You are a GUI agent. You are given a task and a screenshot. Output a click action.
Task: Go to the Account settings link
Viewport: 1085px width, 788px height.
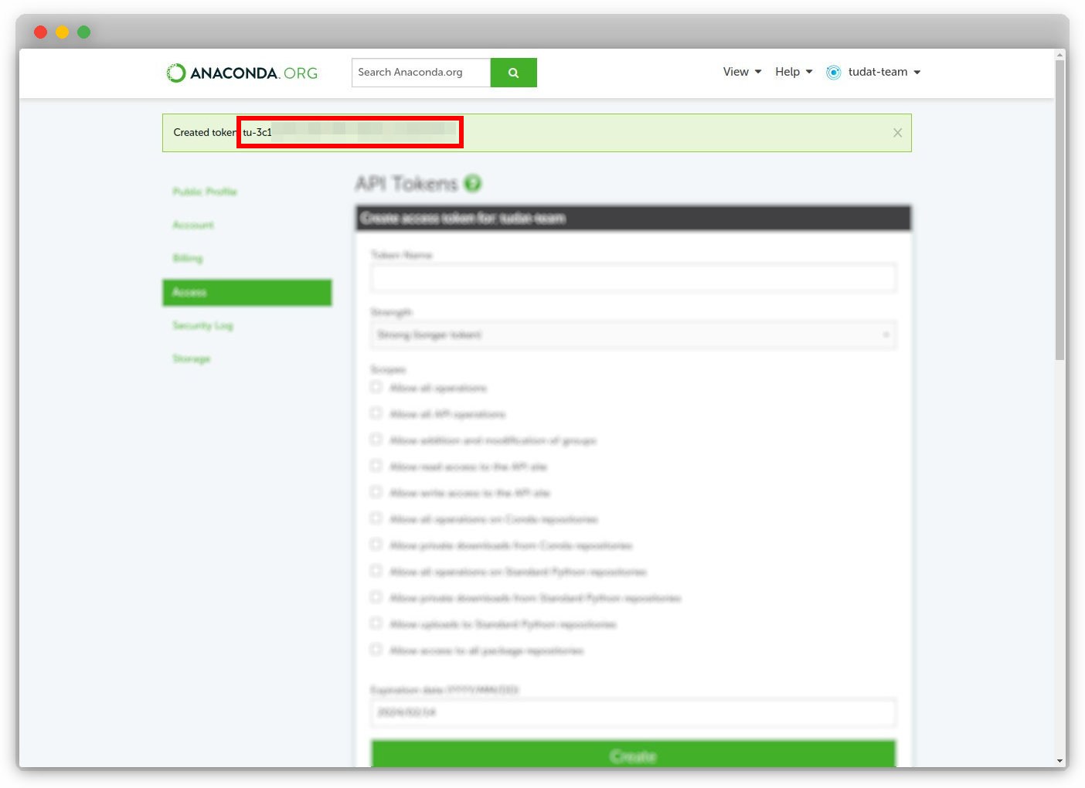(x=193, y=225)
